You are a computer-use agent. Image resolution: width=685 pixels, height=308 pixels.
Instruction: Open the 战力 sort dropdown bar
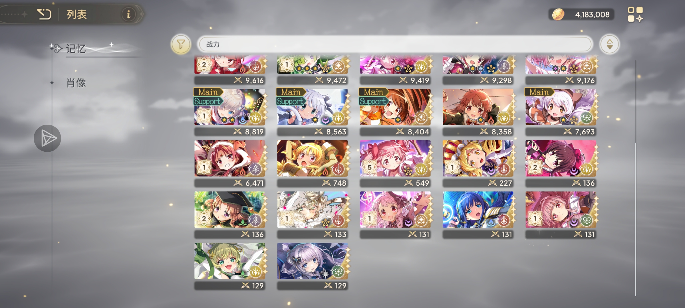(x=395, y=44)
